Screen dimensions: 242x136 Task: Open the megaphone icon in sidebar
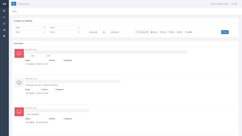tap(4, 17)
